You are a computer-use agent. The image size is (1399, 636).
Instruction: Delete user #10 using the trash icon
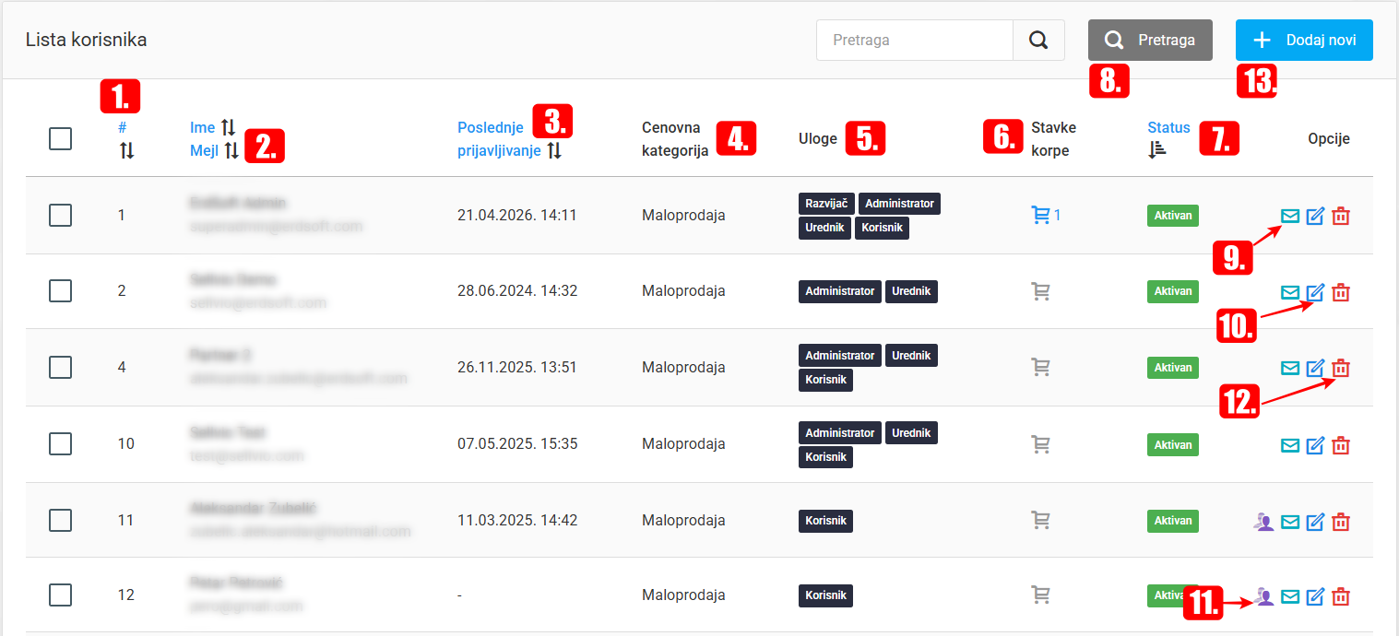click(1342, 445)
